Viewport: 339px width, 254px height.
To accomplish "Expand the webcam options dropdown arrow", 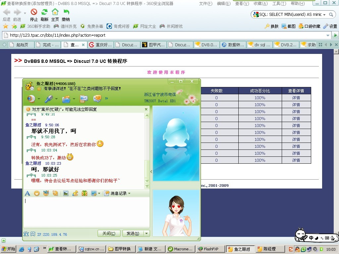I will 39,99.
